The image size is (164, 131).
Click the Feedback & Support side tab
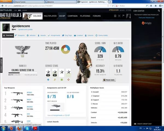pyautogui.click(x=1, y=65)
